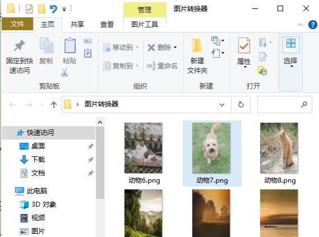Viewport: 319px width, 237px height.
Task: Expand the 删除 dropdown arrow
Action: (175, 48)
